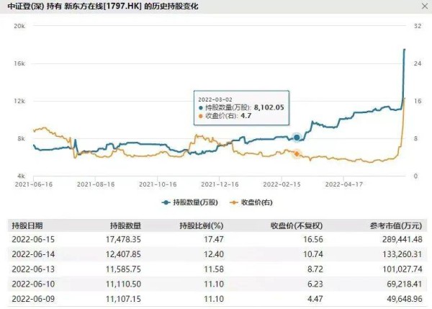Close the shareholding history dialog
Viewport: 432px width, 309px height.
pos(425,6)
